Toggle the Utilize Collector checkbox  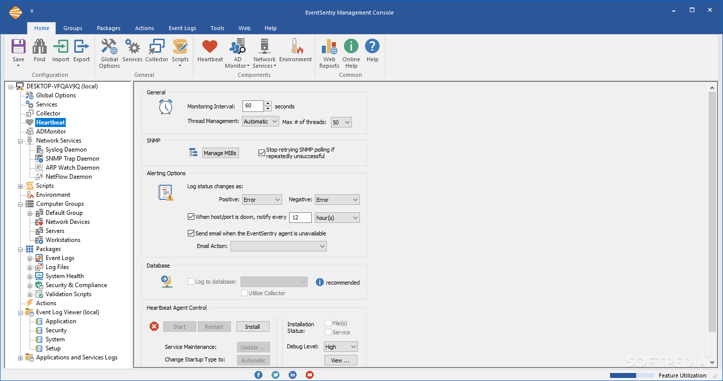tap(244, 293)
